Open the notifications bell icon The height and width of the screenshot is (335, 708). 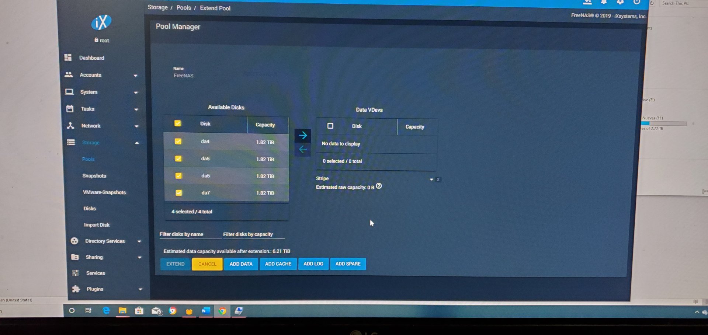pyautogui.click(x=604, y=2)
